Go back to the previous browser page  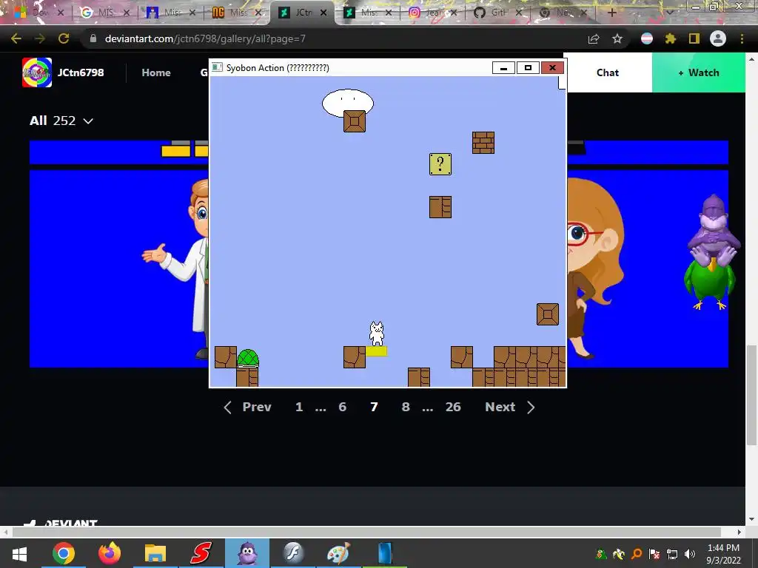[x=16, y=38]
